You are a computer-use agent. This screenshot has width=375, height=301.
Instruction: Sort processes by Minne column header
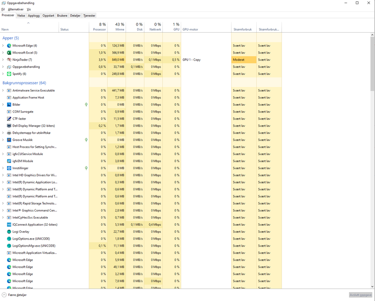click(x=120, y=27)
